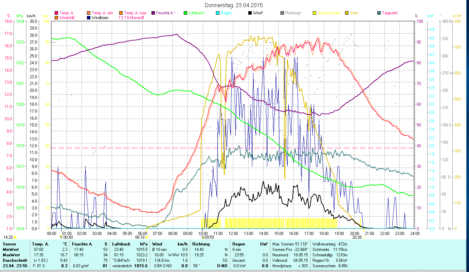Click the marker icon beside 00:40
The image size is (469, 272).
click(61, 237)
